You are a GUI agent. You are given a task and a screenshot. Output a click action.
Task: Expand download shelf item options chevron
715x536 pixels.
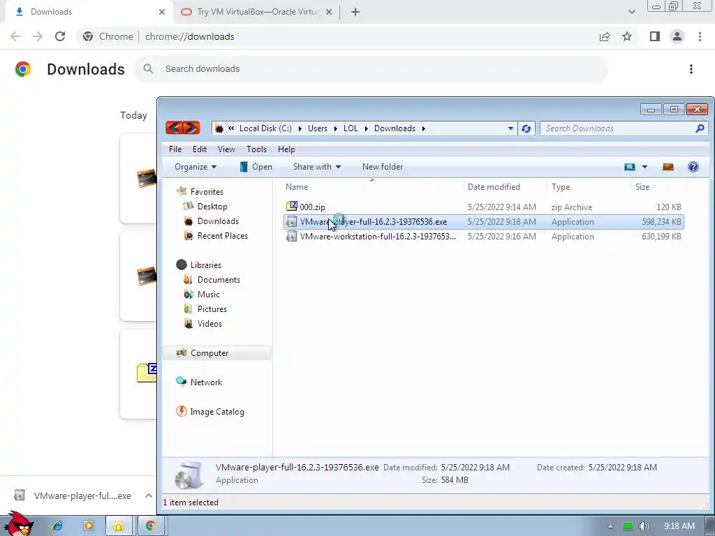coord(149,496)
